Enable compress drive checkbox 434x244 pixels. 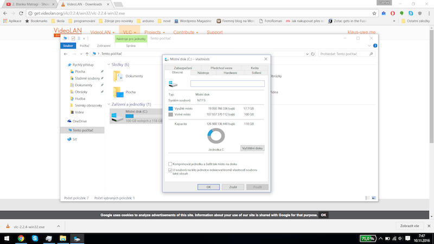click(170, 164)
